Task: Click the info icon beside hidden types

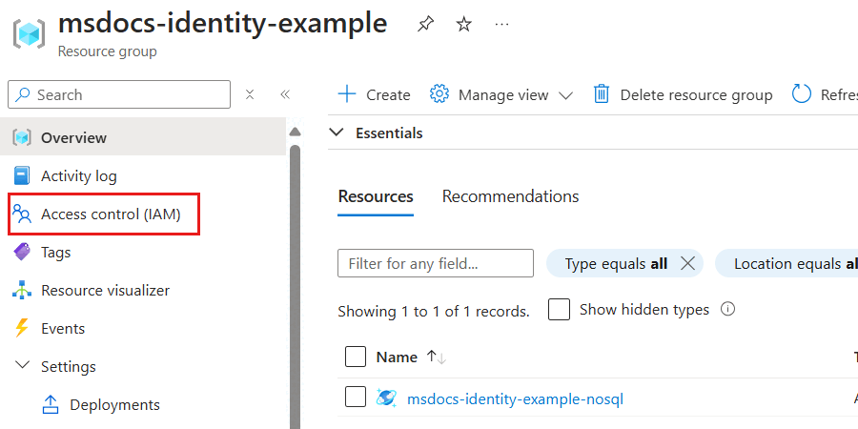Action: point(728,309)
